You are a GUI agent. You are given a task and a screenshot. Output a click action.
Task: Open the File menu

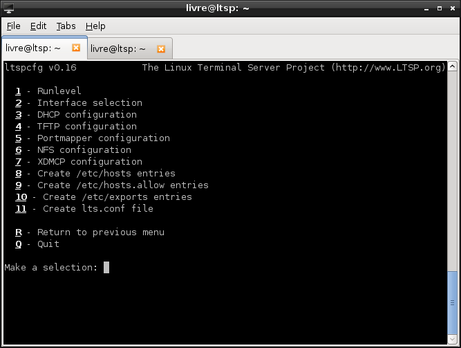coord(14,26)
